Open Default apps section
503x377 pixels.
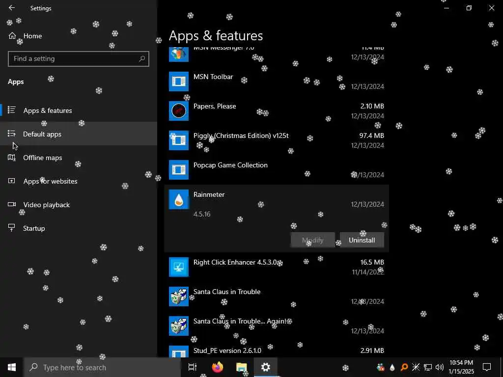tap(79, 134)
